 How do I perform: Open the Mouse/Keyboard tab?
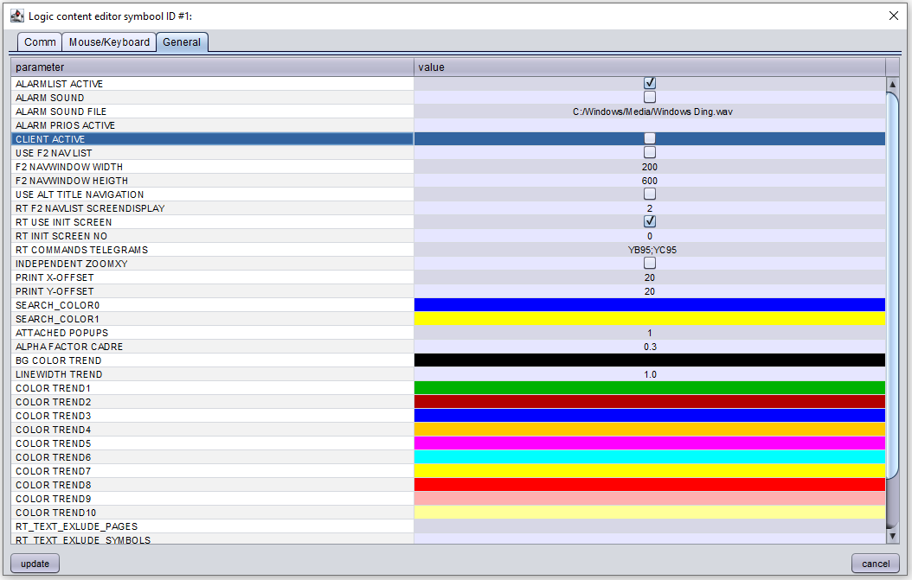109,41
